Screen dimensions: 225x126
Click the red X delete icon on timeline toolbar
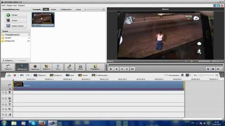point(15,75)
